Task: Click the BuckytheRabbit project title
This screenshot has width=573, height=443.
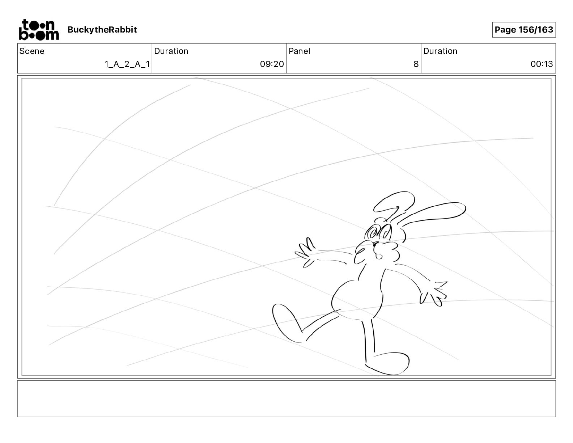Action: click(x=102, y=30)
